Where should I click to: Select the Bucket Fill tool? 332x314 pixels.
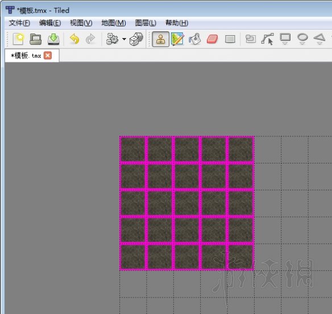click(195, 39)
